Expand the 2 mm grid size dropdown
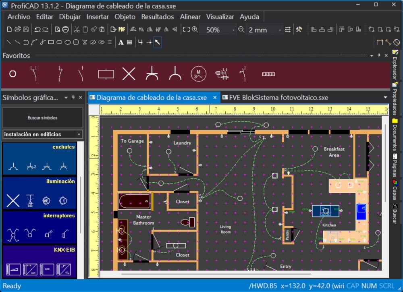Viewport: 403px width, 292px height. point(280,30)
